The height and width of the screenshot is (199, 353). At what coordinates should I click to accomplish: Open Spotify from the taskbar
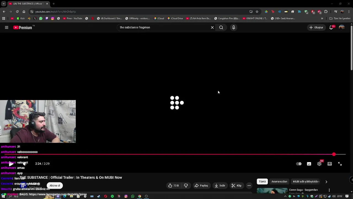coord(112,196)
